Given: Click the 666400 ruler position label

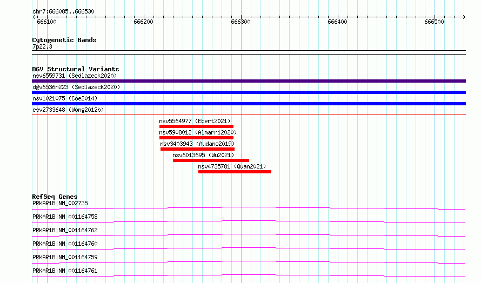Looking at the screenshot, I should pos(337,22).
